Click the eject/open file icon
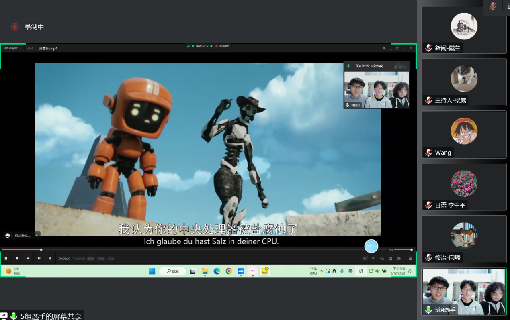The image size is (510, 320). coord(50,258)
